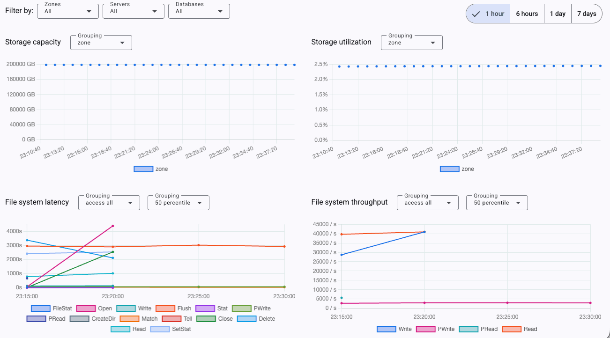The width and height of the screenshot is (610, 338).
Task: Hide Flush series via legend swatch
Action: (165, 309)
